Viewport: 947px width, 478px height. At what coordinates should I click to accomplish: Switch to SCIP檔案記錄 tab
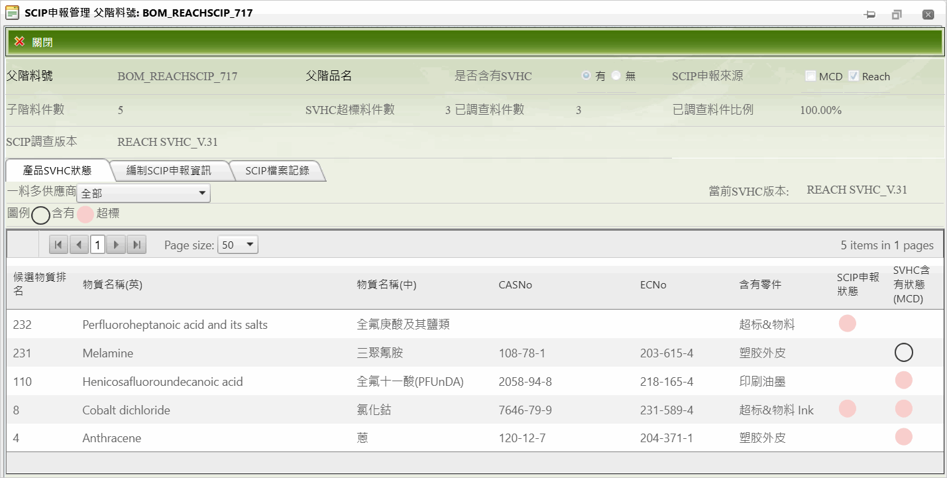(278, 170)
